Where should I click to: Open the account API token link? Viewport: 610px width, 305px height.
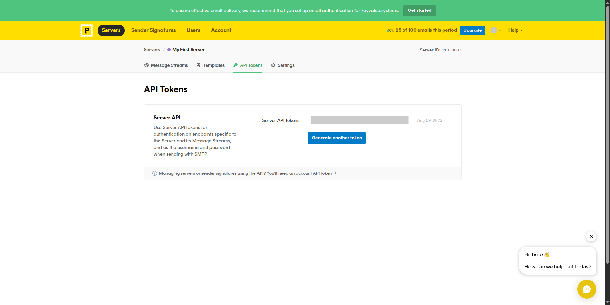click(315, 173)
